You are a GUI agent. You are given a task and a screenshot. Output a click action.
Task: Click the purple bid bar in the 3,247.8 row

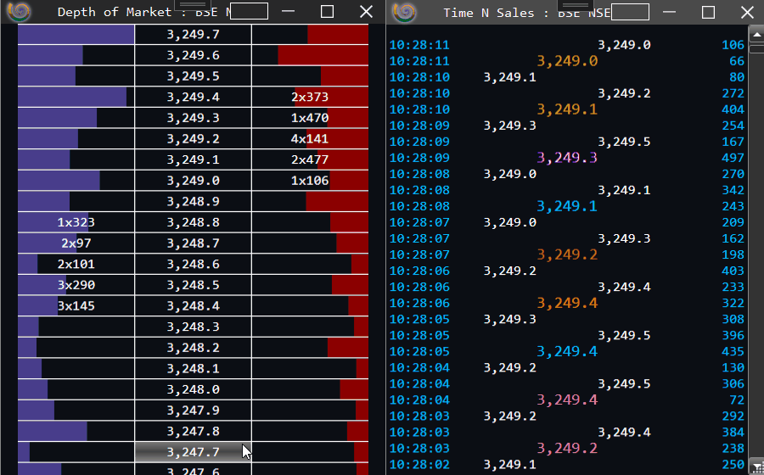[x=53, y=431]
